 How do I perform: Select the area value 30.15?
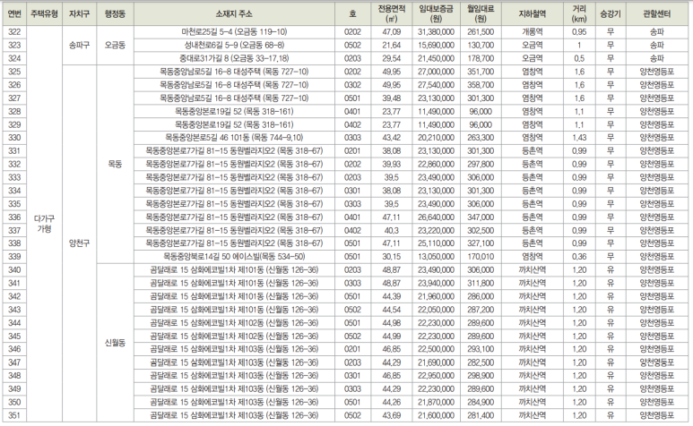tap(392, 257)
